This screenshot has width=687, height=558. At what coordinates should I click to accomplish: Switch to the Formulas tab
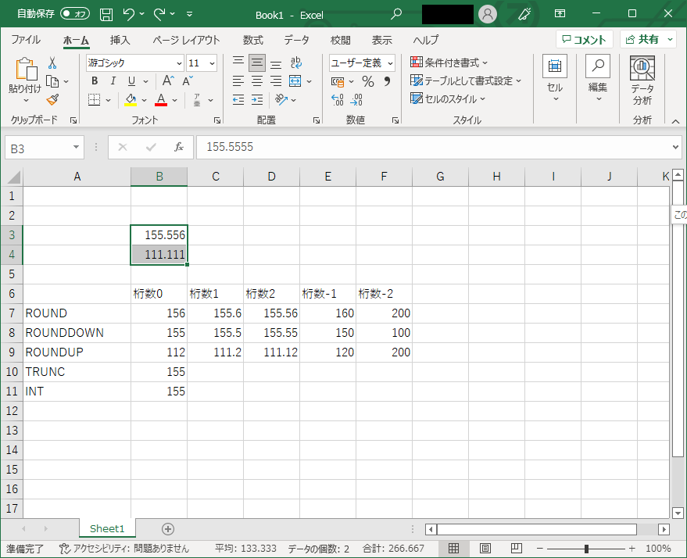coord(252,40)
